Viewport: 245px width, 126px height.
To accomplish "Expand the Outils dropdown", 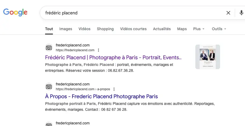I will [219, 29].
